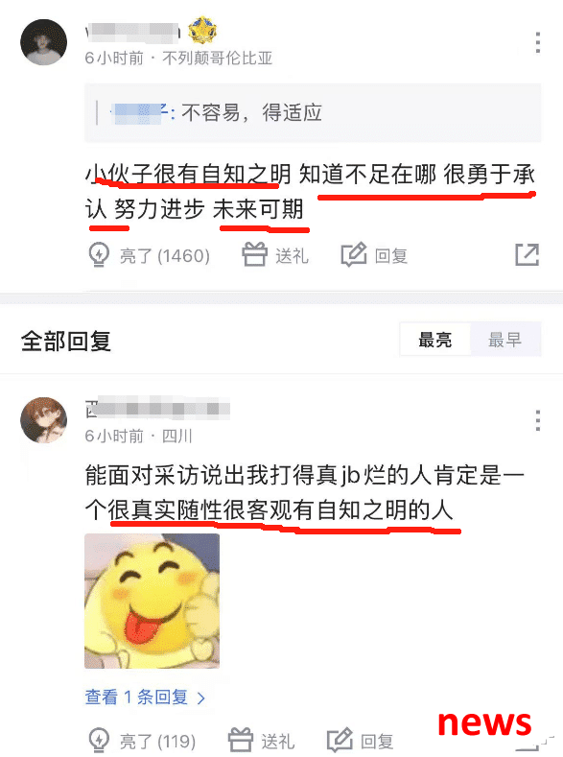Switch sorting to 最亮
This screenshot has width=563, height=757.
pos(434,340)
